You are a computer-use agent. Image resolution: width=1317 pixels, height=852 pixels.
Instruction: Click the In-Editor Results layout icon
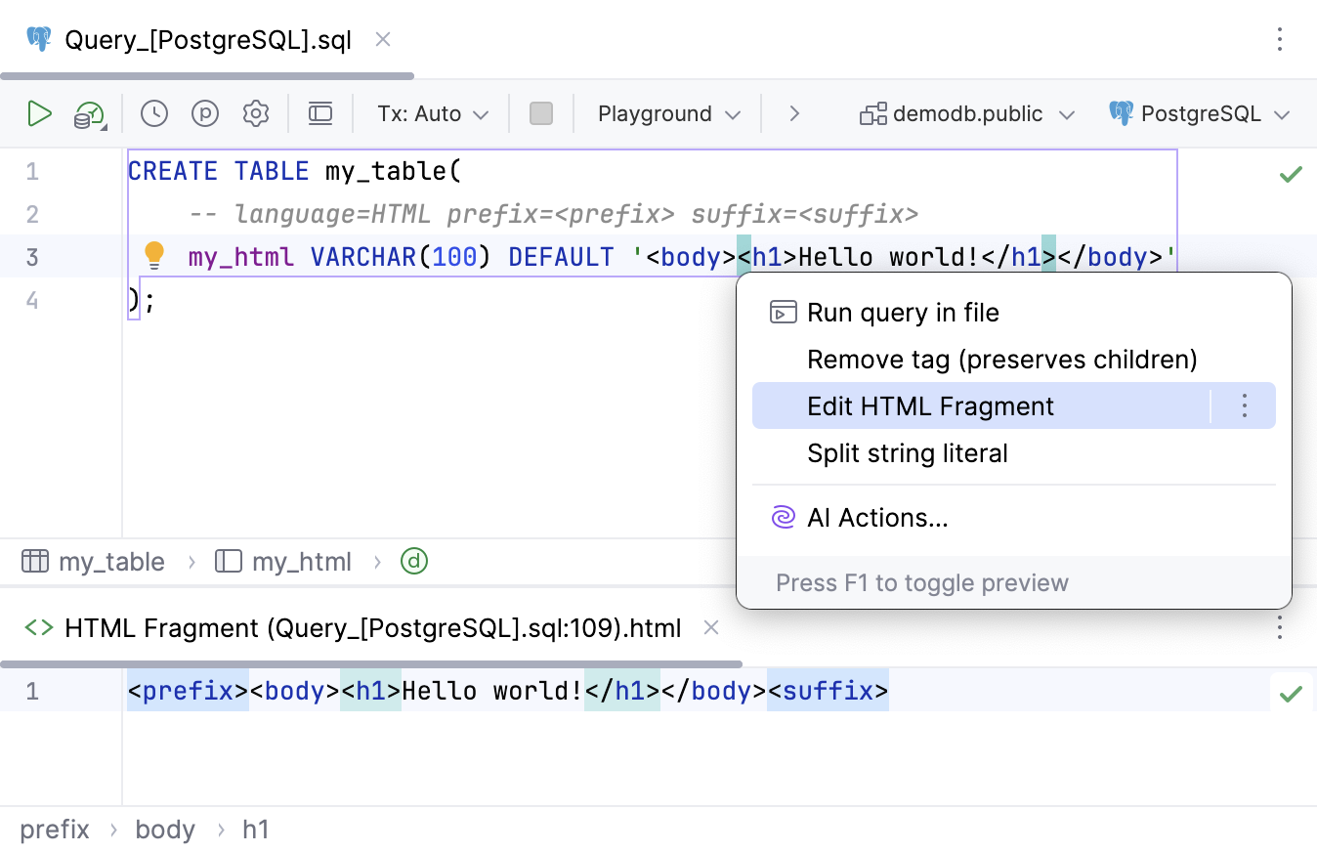319,113
